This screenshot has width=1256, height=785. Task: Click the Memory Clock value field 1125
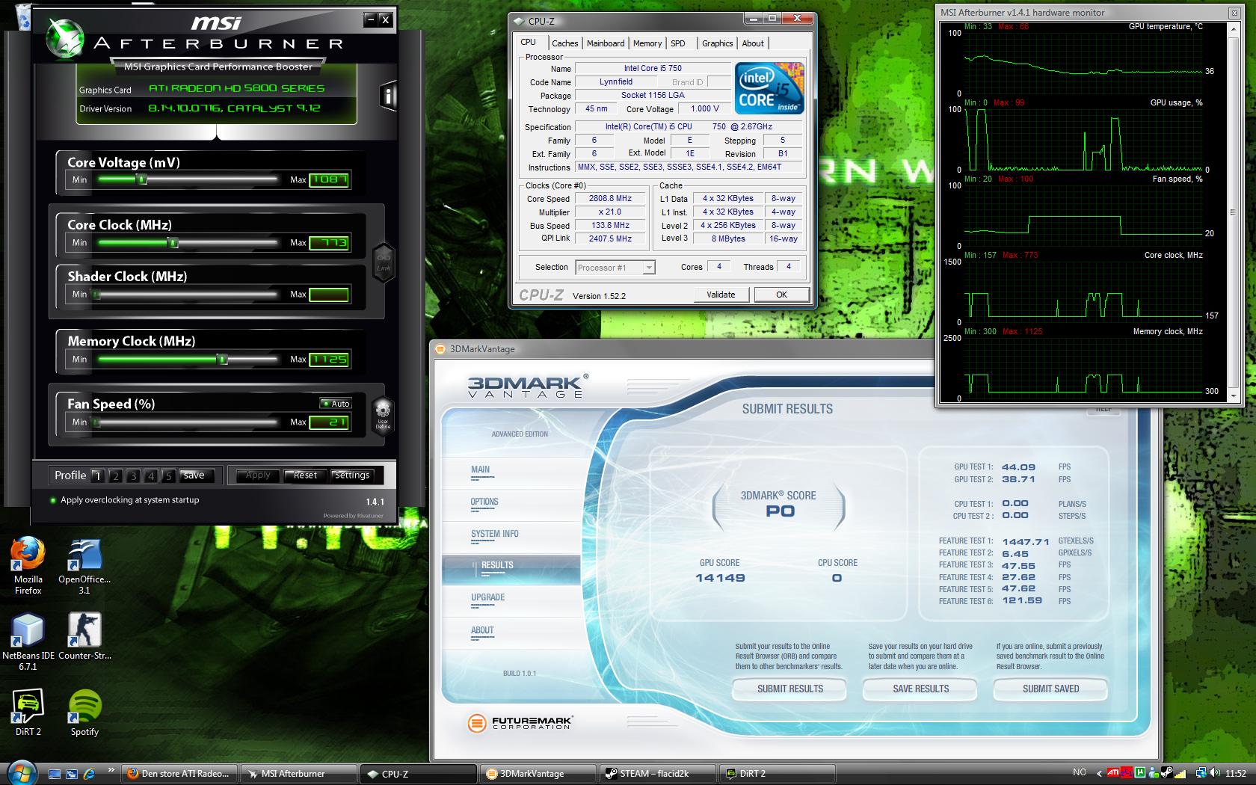coord(329,360)
